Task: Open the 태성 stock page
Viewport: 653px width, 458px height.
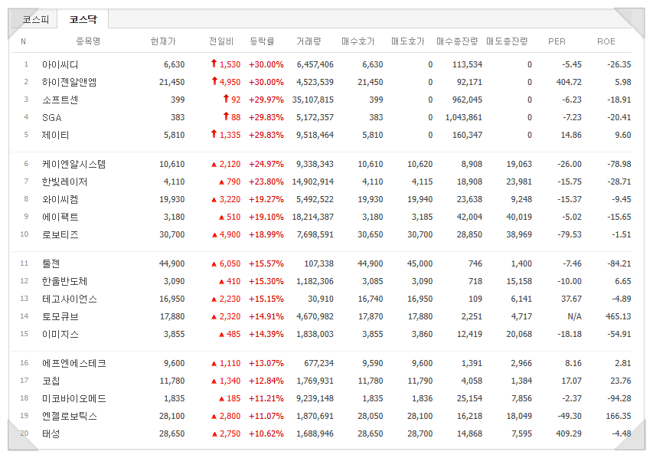Action: pos(51,433)
